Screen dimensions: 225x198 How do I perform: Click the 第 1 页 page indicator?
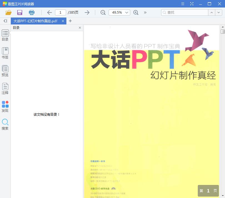(x=208, y=191)
